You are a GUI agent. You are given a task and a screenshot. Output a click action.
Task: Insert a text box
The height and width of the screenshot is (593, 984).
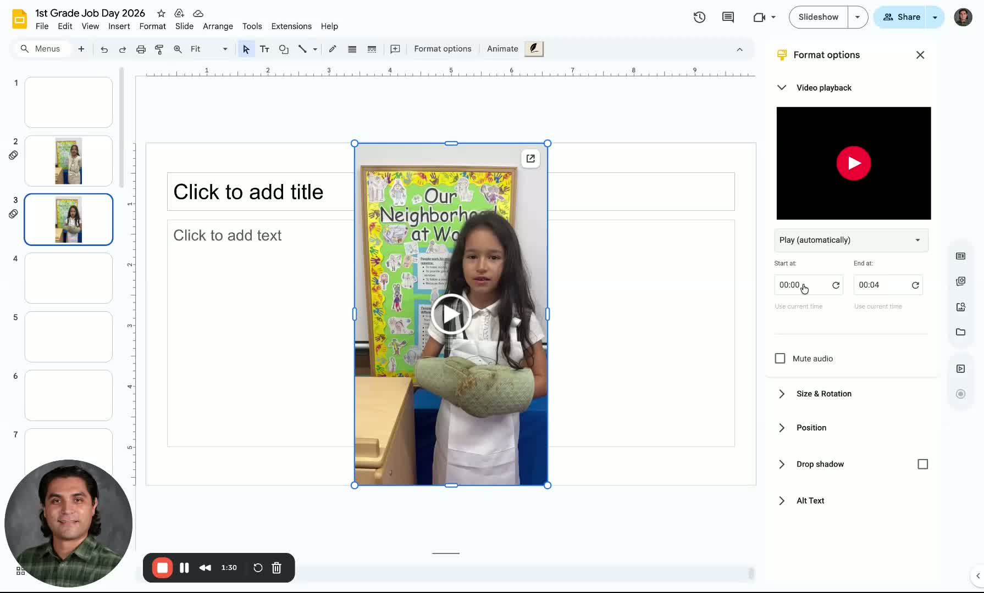click(264, 49)
